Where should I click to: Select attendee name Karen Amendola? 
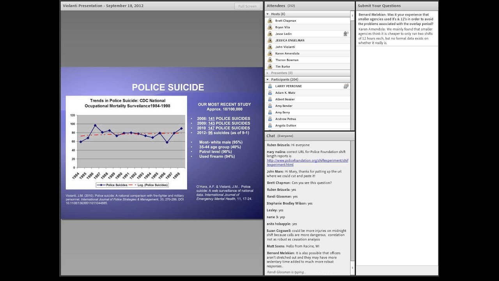287,53
